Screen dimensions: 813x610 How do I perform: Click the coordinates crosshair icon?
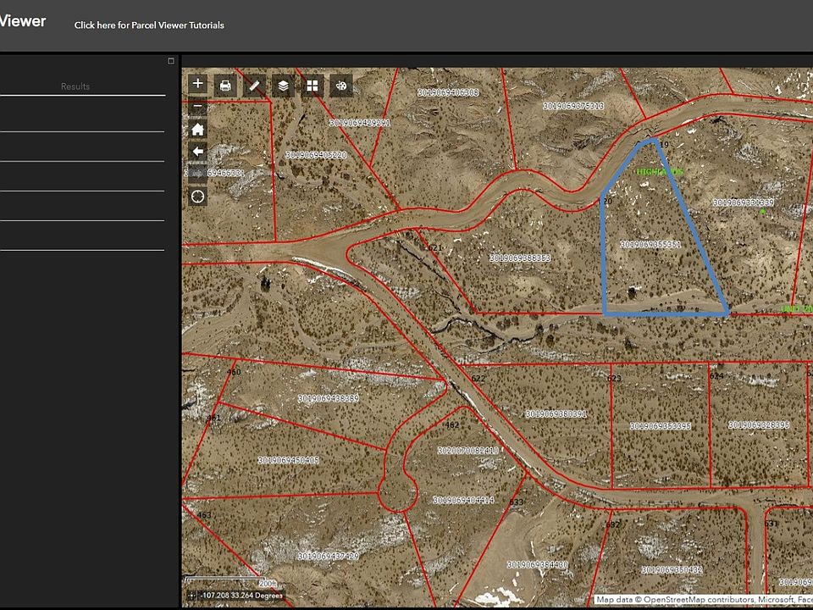191,596
